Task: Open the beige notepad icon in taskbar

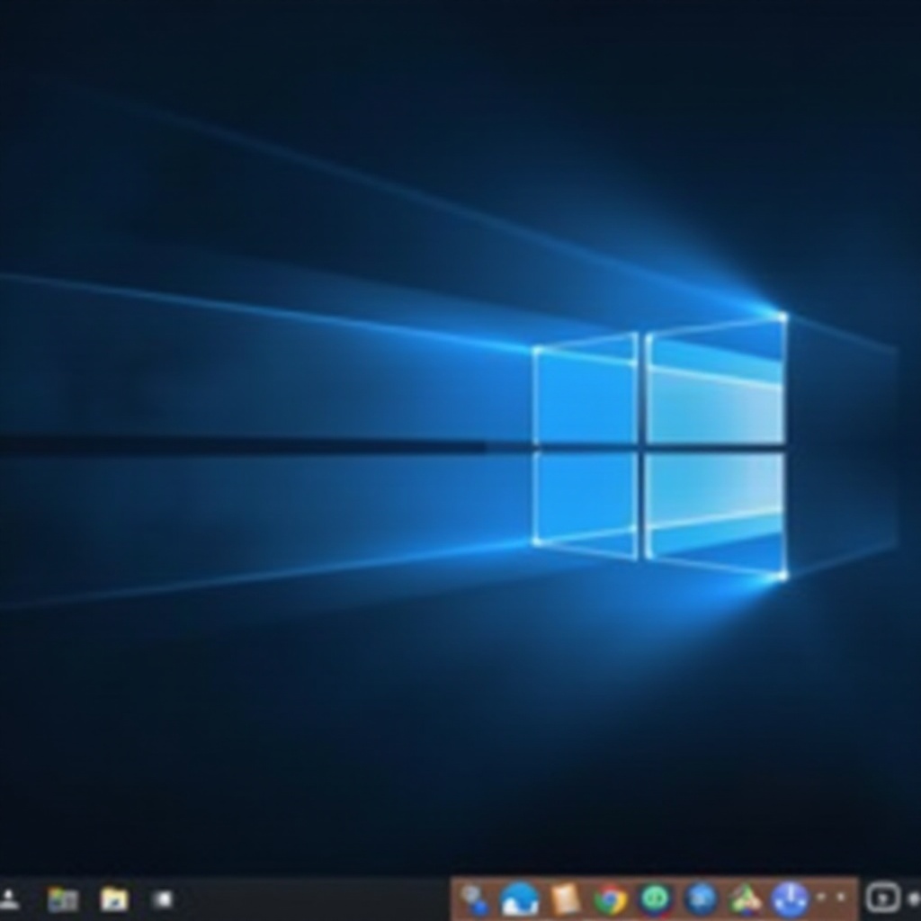Action: [565, 899]
